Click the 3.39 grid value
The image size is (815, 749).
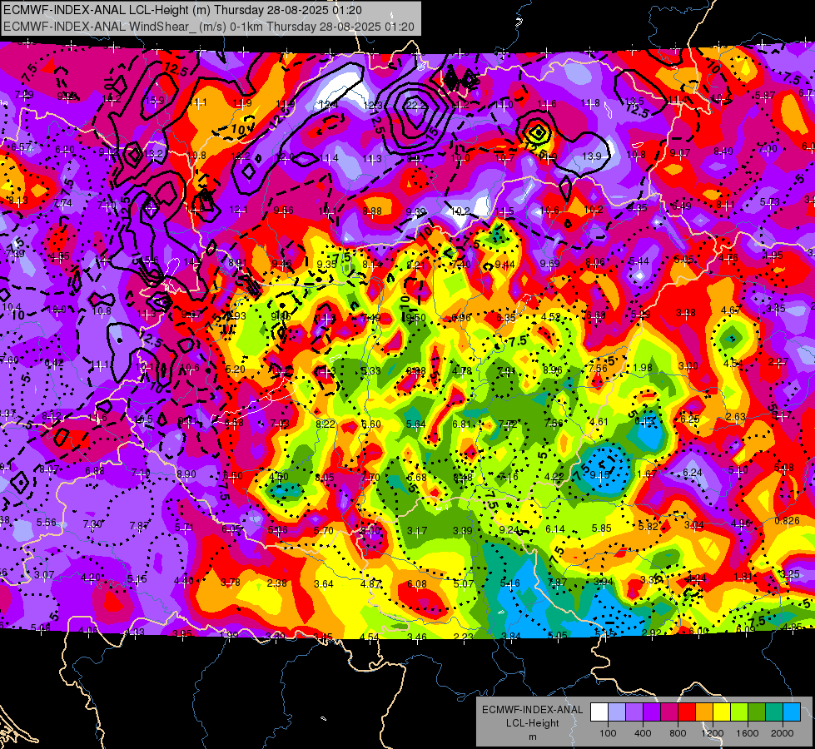pyautogui.click(x=463, y=531)
